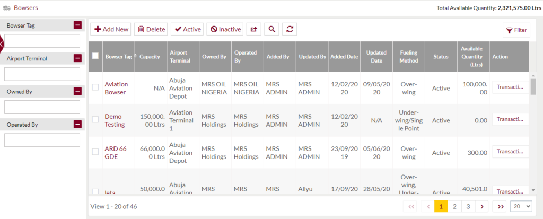Viewport: 543px width, 219px height.
Task: Go to page 1 in pagination
Action: [441, 206]
